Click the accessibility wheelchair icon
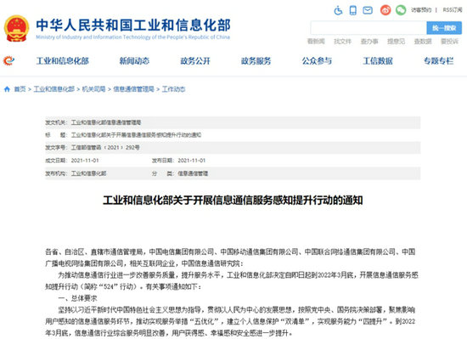 click(x=338, y=10)
